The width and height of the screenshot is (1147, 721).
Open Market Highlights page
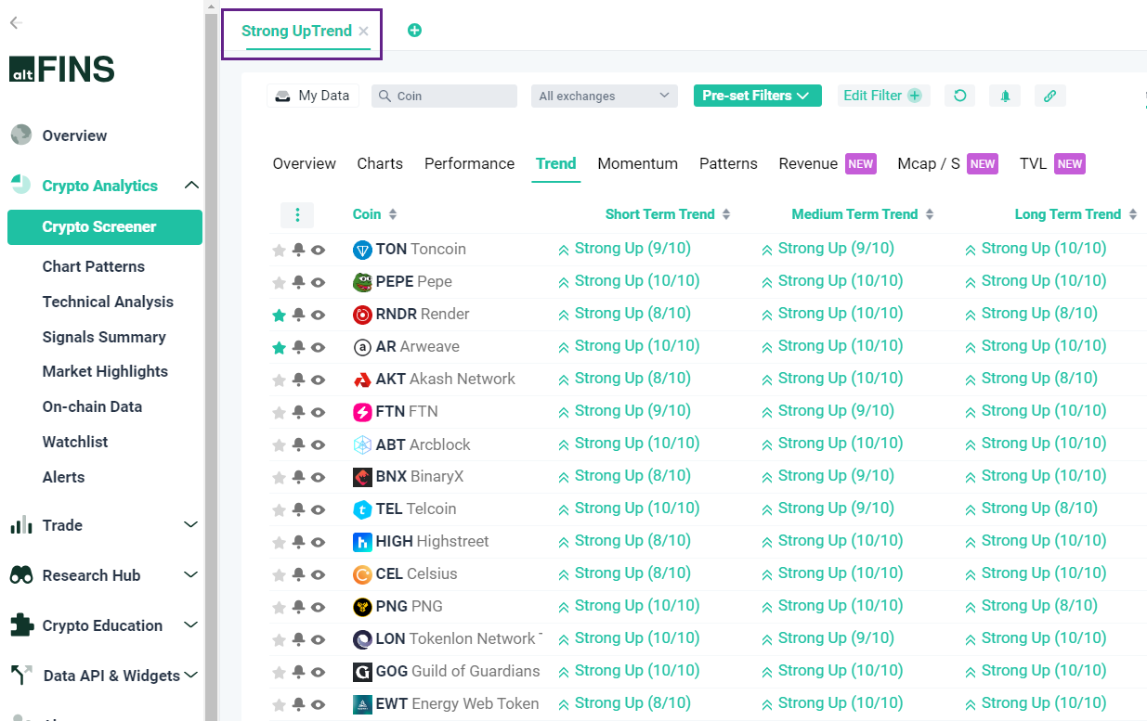105,371
